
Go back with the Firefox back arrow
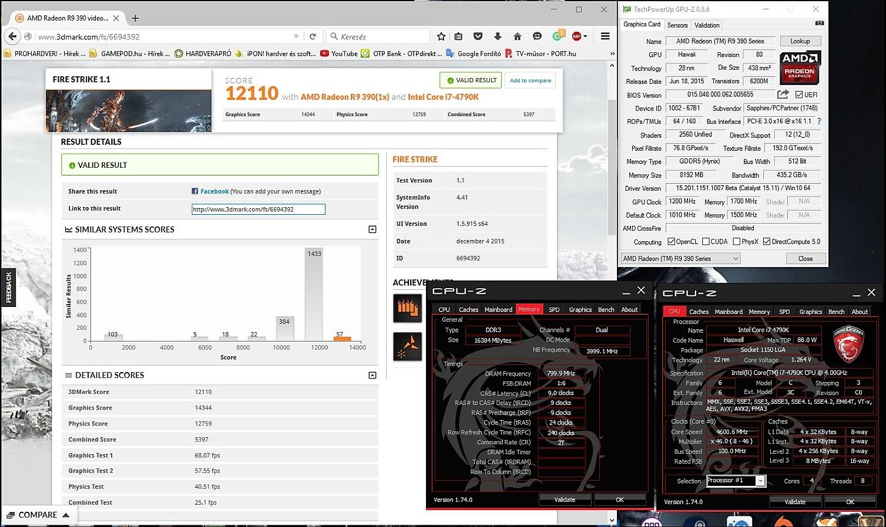(12, 36)
